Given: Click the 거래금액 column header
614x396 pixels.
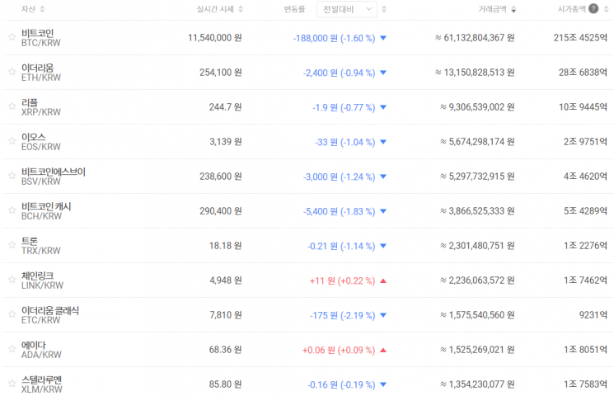Looking at the screenshot, I should (492, 9).
